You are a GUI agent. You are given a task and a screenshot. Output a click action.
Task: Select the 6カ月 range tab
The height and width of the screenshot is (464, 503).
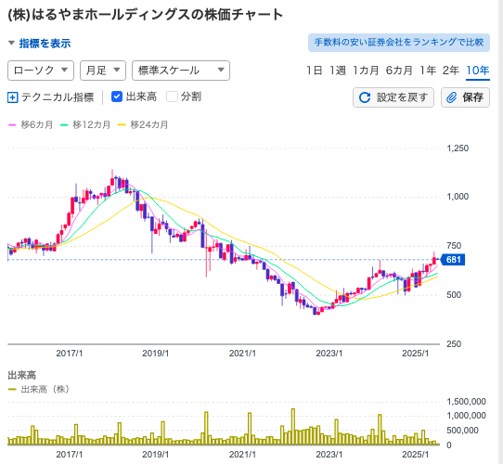399,71
